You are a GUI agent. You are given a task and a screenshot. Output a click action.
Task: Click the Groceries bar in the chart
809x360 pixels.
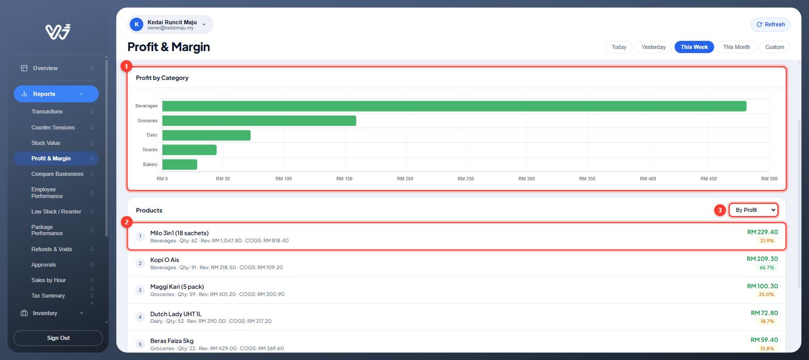[259, 121]
